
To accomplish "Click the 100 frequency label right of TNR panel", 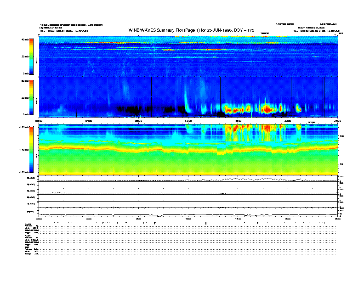I will click(342, 136).
